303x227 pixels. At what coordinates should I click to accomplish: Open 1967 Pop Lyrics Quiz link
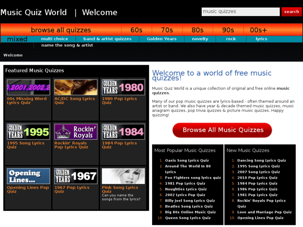[x=72, y=190]
